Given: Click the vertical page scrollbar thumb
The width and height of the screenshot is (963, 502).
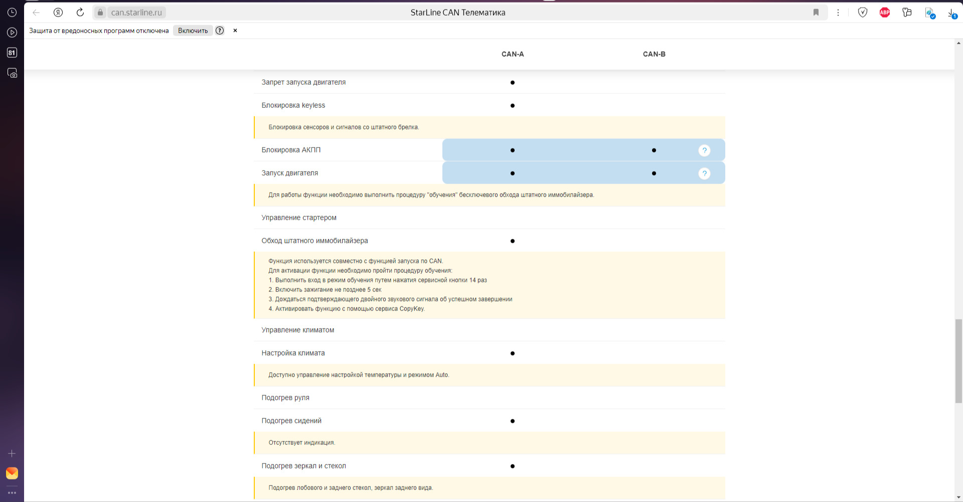Looking at the screenshot, I should tap(958, 361).
